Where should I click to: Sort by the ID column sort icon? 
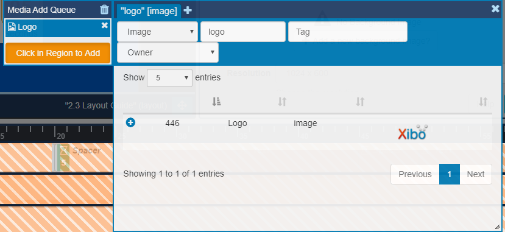tap(216, 102)
